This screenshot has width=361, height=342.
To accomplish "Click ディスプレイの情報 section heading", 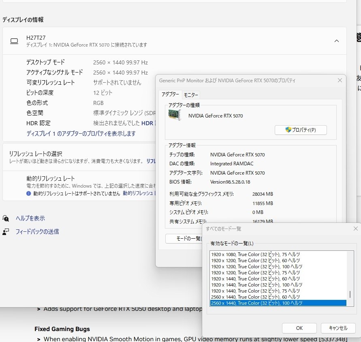I will click(x=23, y=20).
